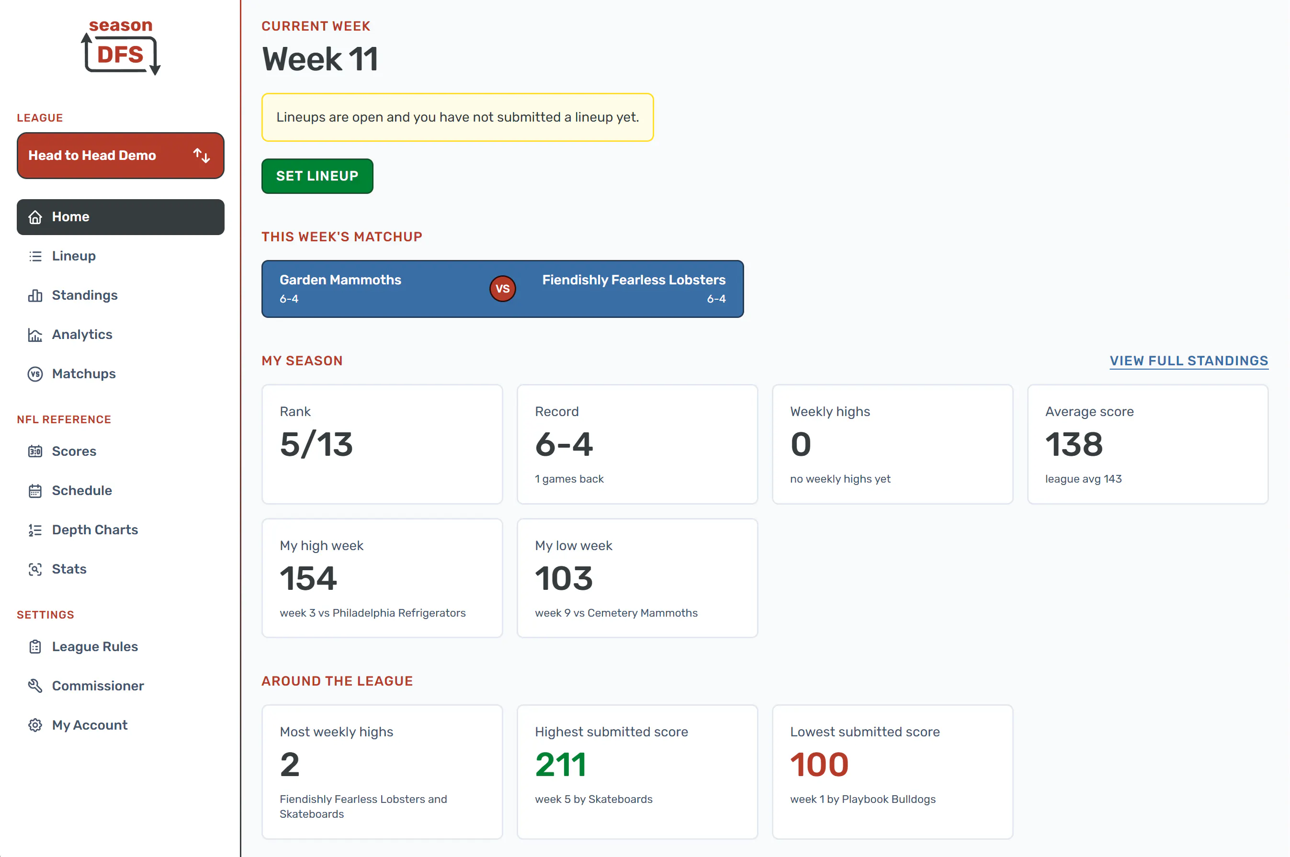Click the red VS badge in matchup
The height and width of the screenshot is (857, 1290).
point(502,289)
